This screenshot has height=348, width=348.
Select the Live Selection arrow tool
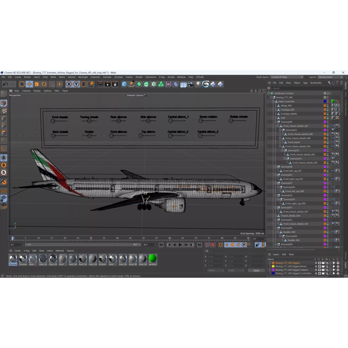[x=22, y=84]
